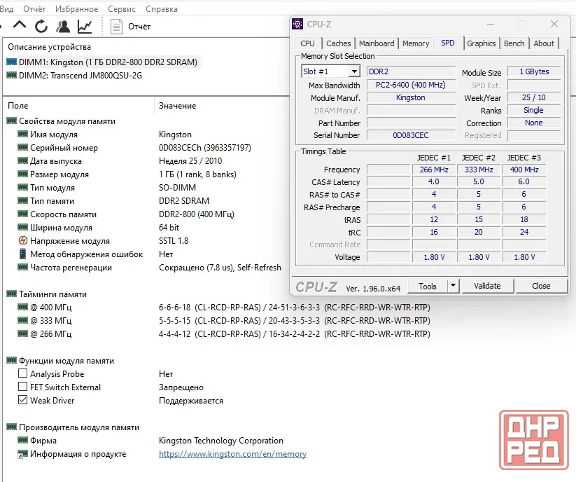Image resolution: width=576 pixels, height=482 pixels.
Task: Click the Поле column header
Action: [18, 106]
